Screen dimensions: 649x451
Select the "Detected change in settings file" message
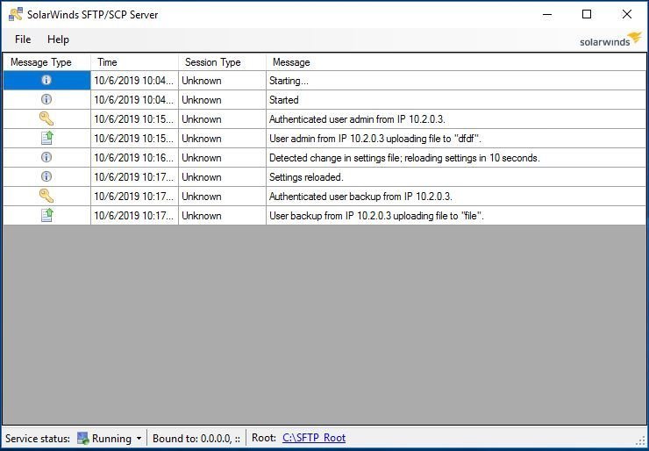pyautogui.click(x=403, y=158)
